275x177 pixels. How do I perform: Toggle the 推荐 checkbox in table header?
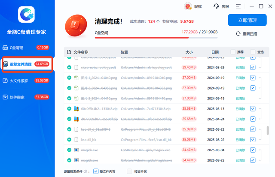coord(233,52)
